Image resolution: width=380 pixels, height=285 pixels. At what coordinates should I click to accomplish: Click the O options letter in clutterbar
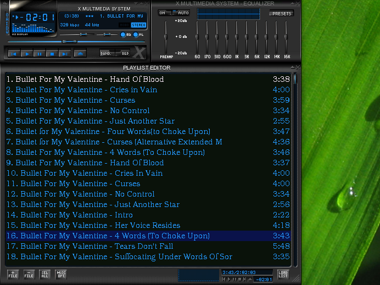click(x=7, y=15)
